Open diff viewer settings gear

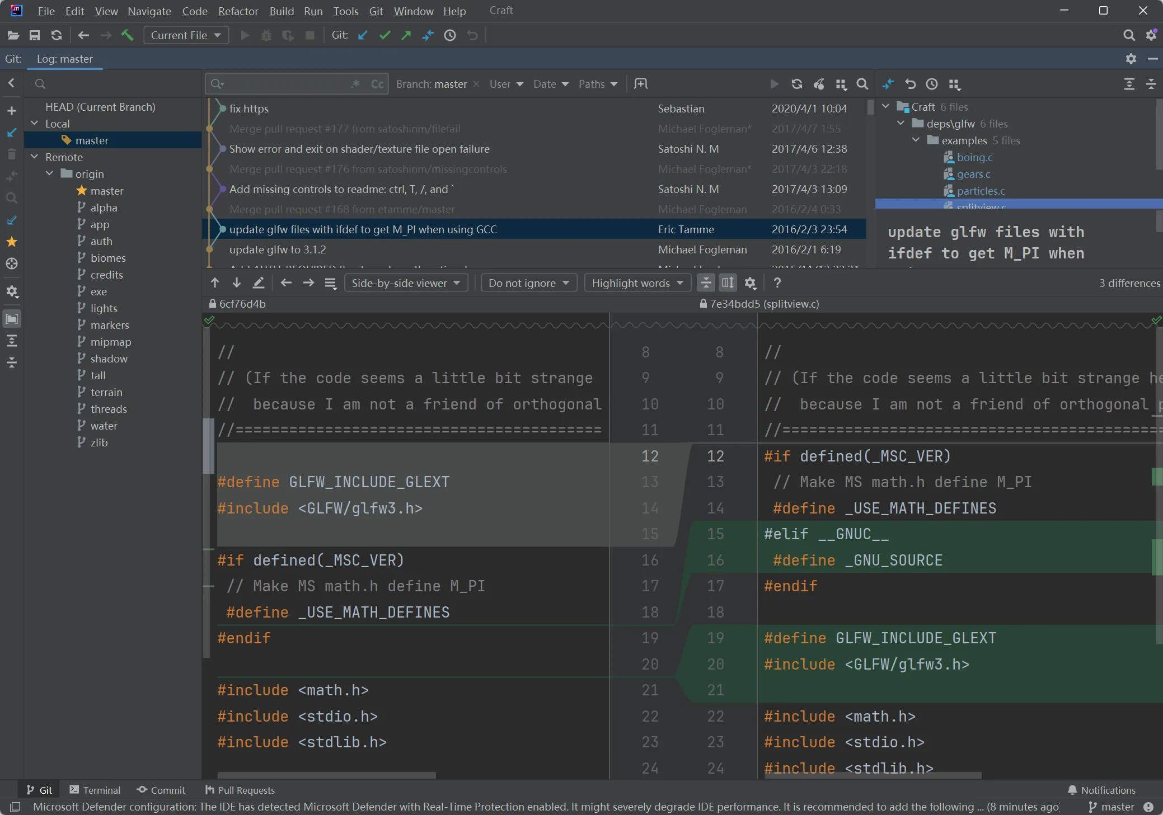pos(751,283)
